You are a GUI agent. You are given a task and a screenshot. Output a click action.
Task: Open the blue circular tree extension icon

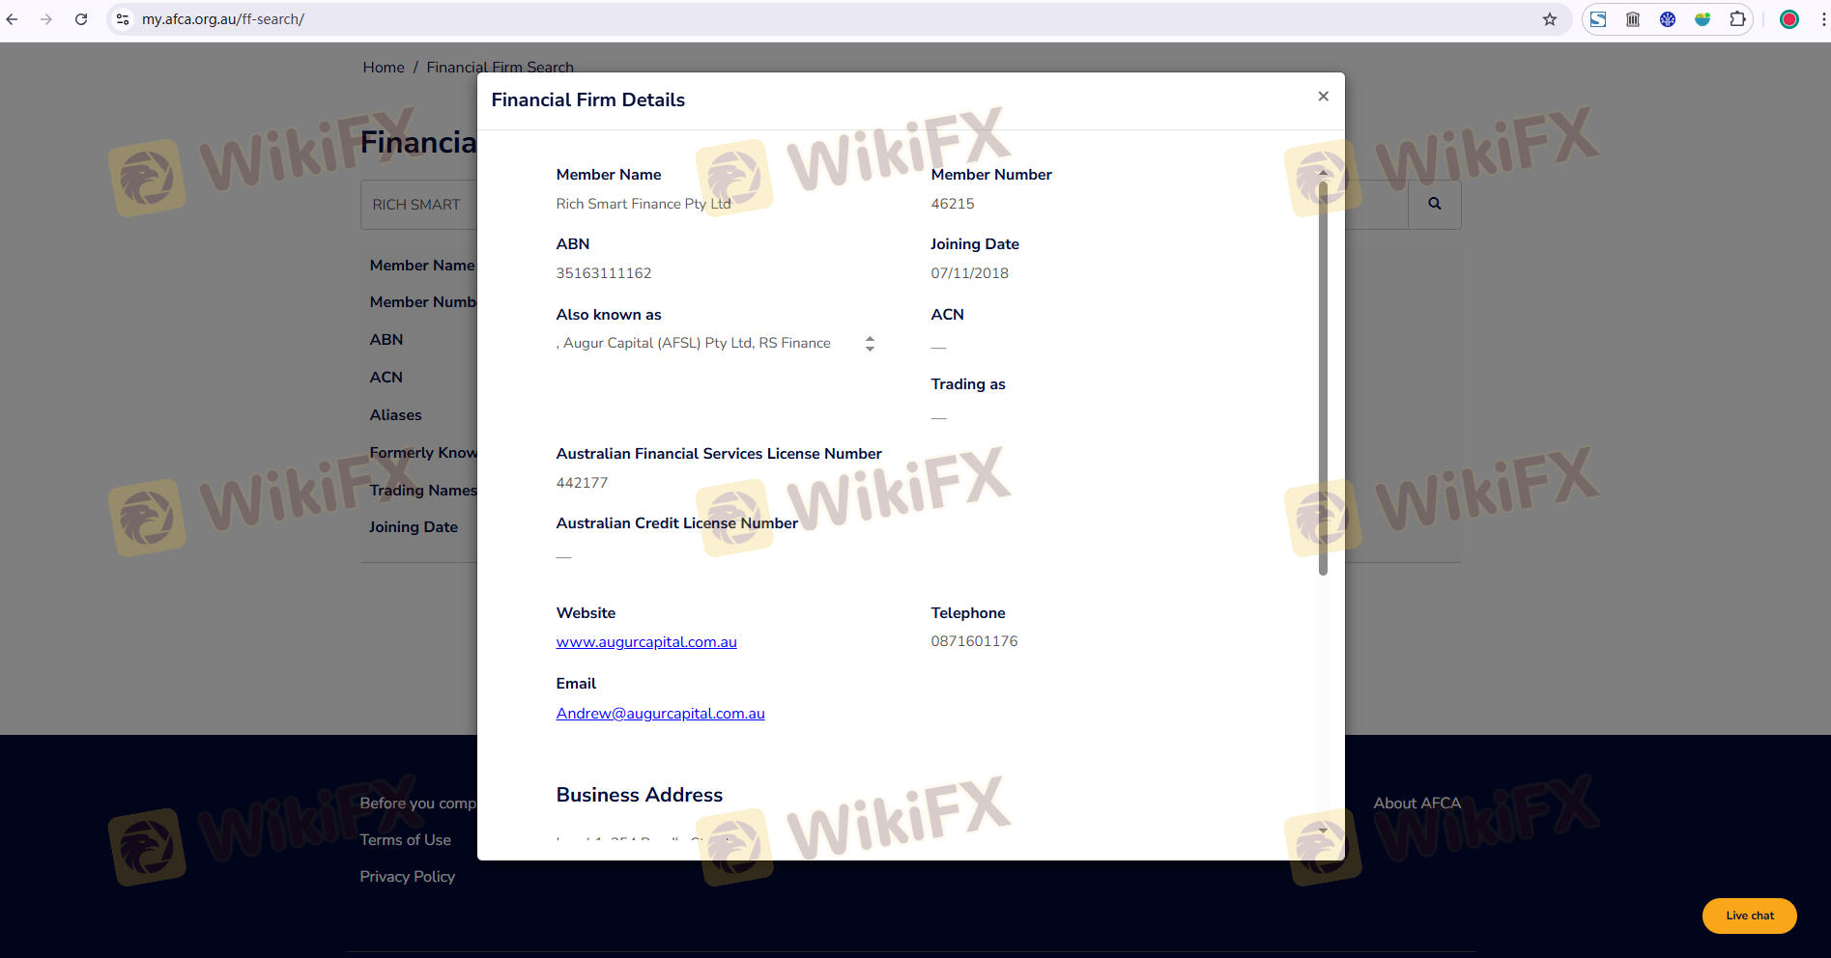(1668, 19)
